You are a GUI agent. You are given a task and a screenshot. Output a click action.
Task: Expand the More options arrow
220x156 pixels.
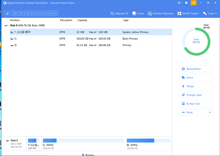click(x=210, y=112)
